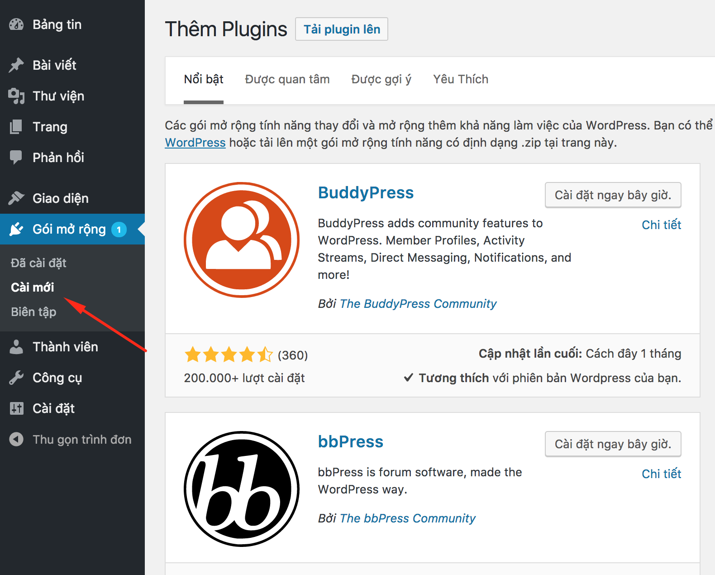
Task: Click the bbPress plugin logo
Action: pyautogui.click(x=242, y=489)
